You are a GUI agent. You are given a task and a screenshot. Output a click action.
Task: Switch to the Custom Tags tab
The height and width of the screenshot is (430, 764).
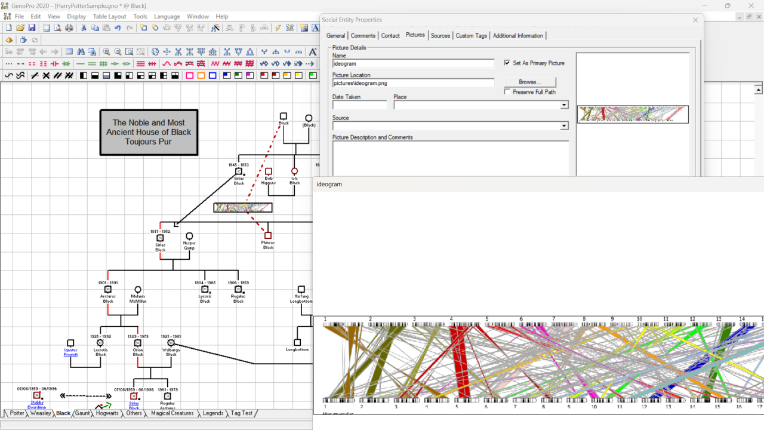click(x=471, y=36)
